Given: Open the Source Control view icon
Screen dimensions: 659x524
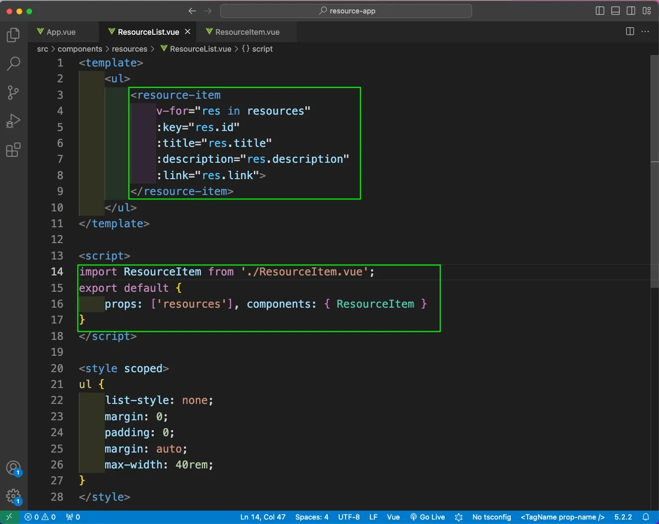Looking at the screenshot, I should [x=13, y=92].
